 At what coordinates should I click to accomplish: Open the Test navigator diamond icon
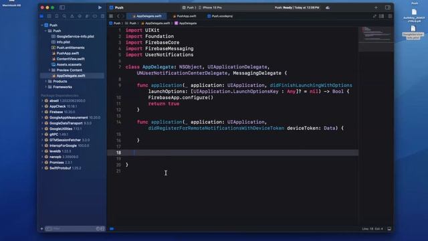click(80, 16)
